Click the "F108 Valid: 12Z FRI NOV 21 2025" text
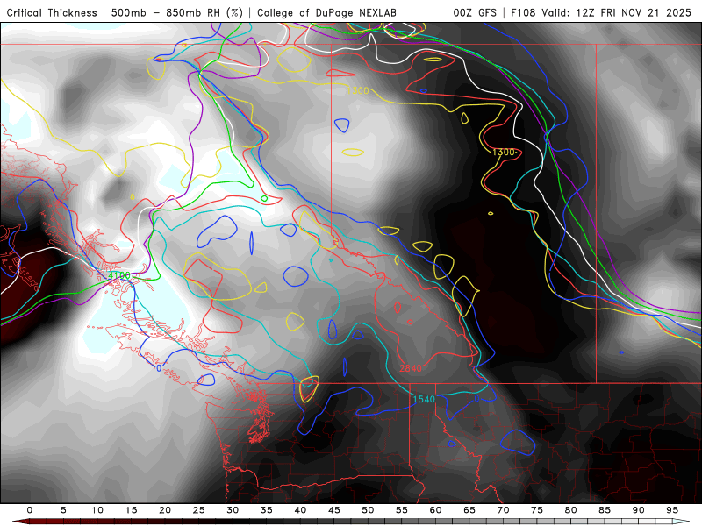Viewport: 702px width, 526px height. coord(601,13)
